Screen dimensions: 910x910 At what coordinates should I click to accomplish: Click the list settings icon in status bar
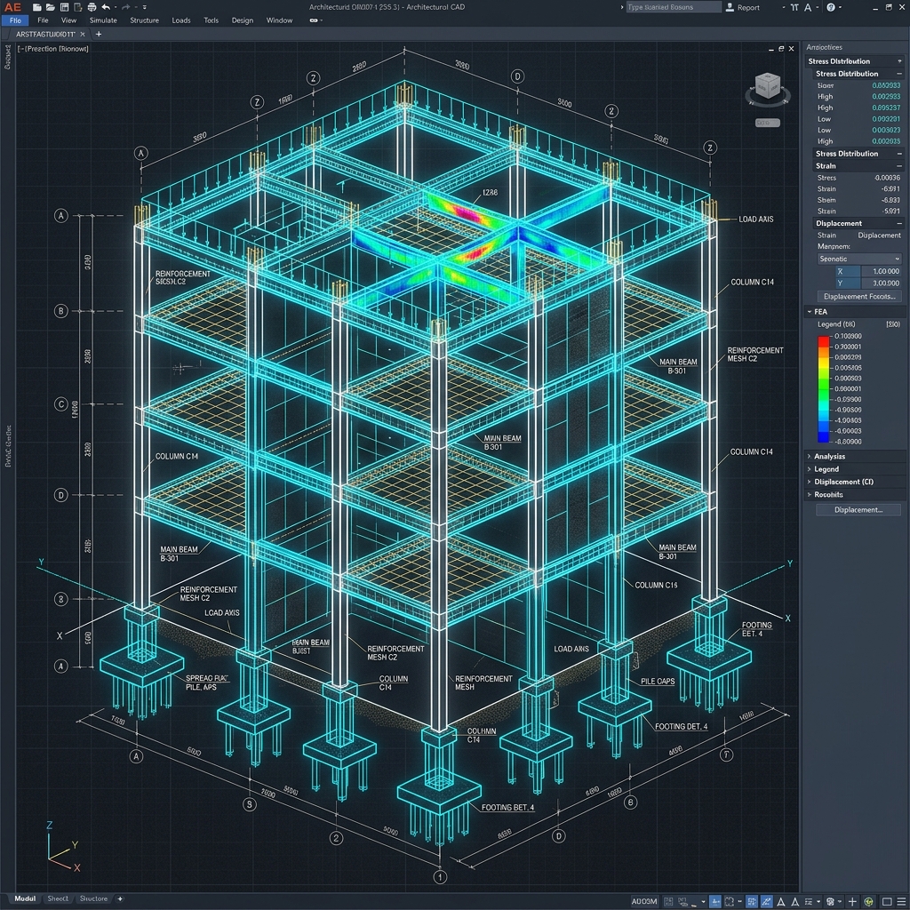[x=809, y=901]
